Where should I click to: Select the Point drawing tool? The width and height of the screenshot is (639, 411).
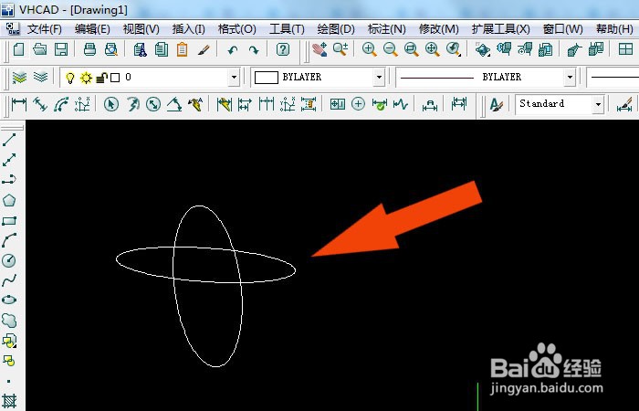(x=9, y=381)
